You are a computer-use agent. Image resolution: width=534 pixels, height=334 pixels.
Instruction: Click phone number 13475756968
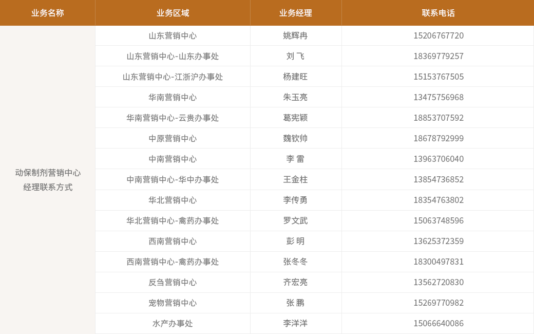pos(438,97)
